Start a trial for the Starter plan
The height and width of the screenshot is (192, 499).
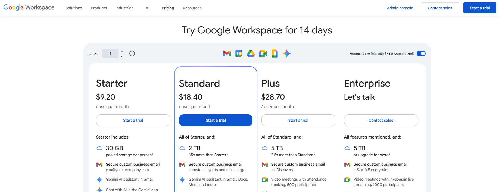[133, 120]
